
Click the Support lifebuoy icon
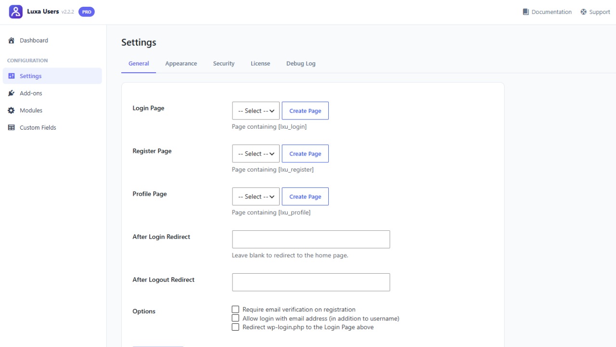[583, 12]
